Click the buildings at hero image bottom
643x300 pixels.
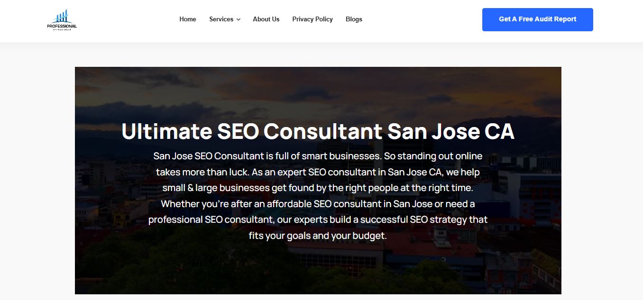pos(427,275)
